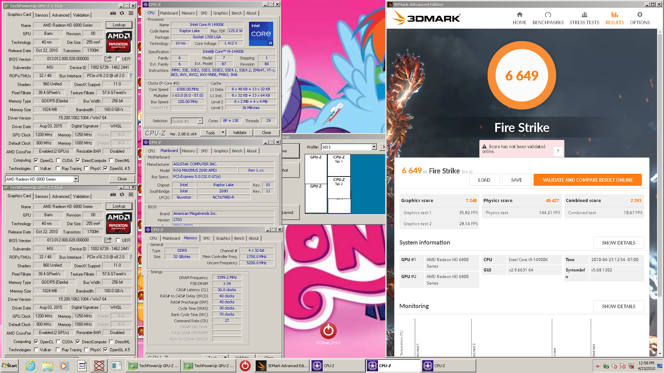
Task: Click VALIDATE AND COMPARE RESULT ONLINE
Action: [588, 180]
